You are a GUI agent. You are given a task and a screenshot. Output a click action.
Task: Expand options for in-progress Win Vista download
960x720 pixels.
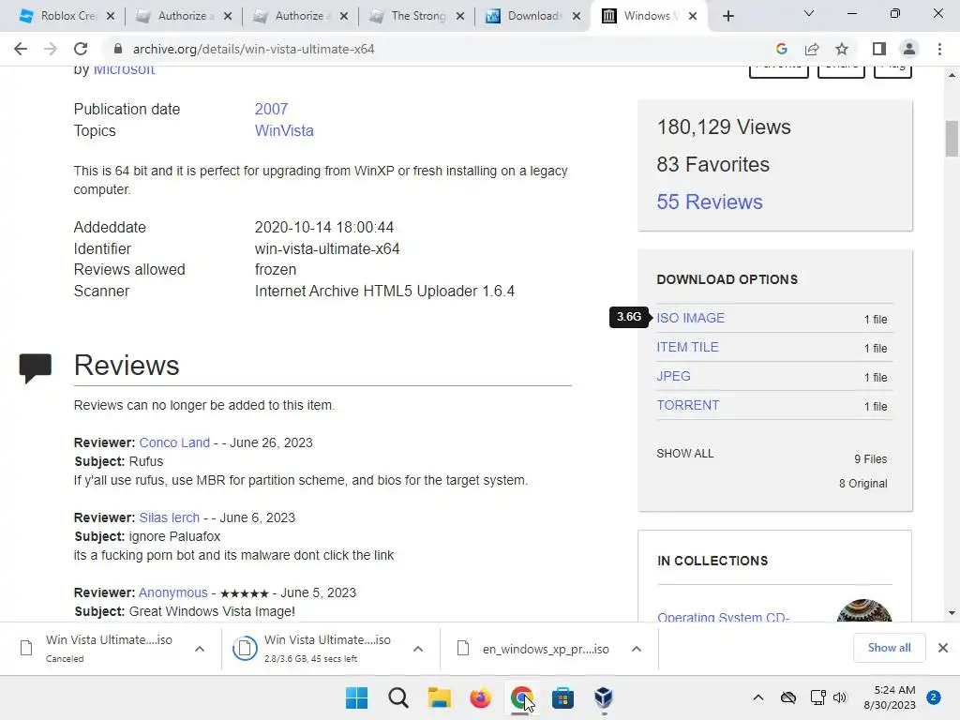[418, 649]
